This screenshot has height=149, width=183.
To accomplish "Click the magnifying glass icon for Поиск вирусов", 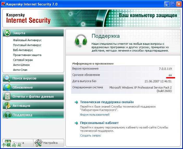I will pyautogui.click(x=7, y=78).
